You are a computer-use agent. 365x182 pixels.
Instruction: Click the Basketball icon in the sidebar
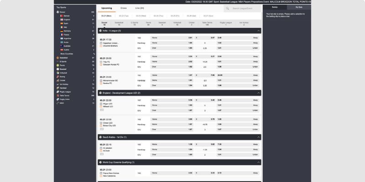click(58, 58)
